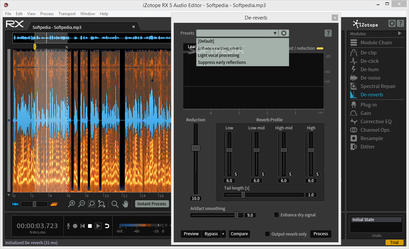
Task: Open the Plug-in module
Action: [x=364, y=105]
